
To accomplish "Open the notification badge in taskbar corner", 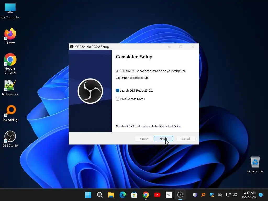I will pyautogui.click(x=261, y=194).
